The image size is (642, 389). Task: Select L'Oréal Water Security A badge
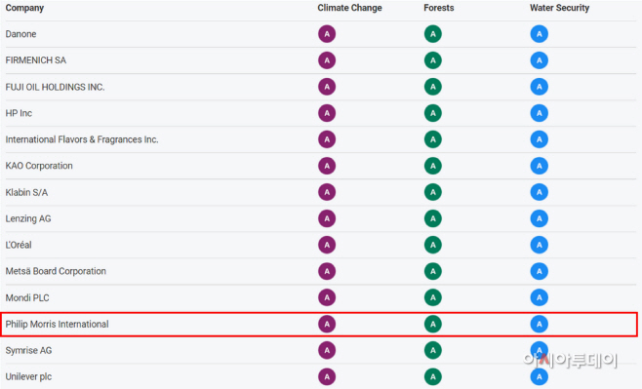click(540, 245)
